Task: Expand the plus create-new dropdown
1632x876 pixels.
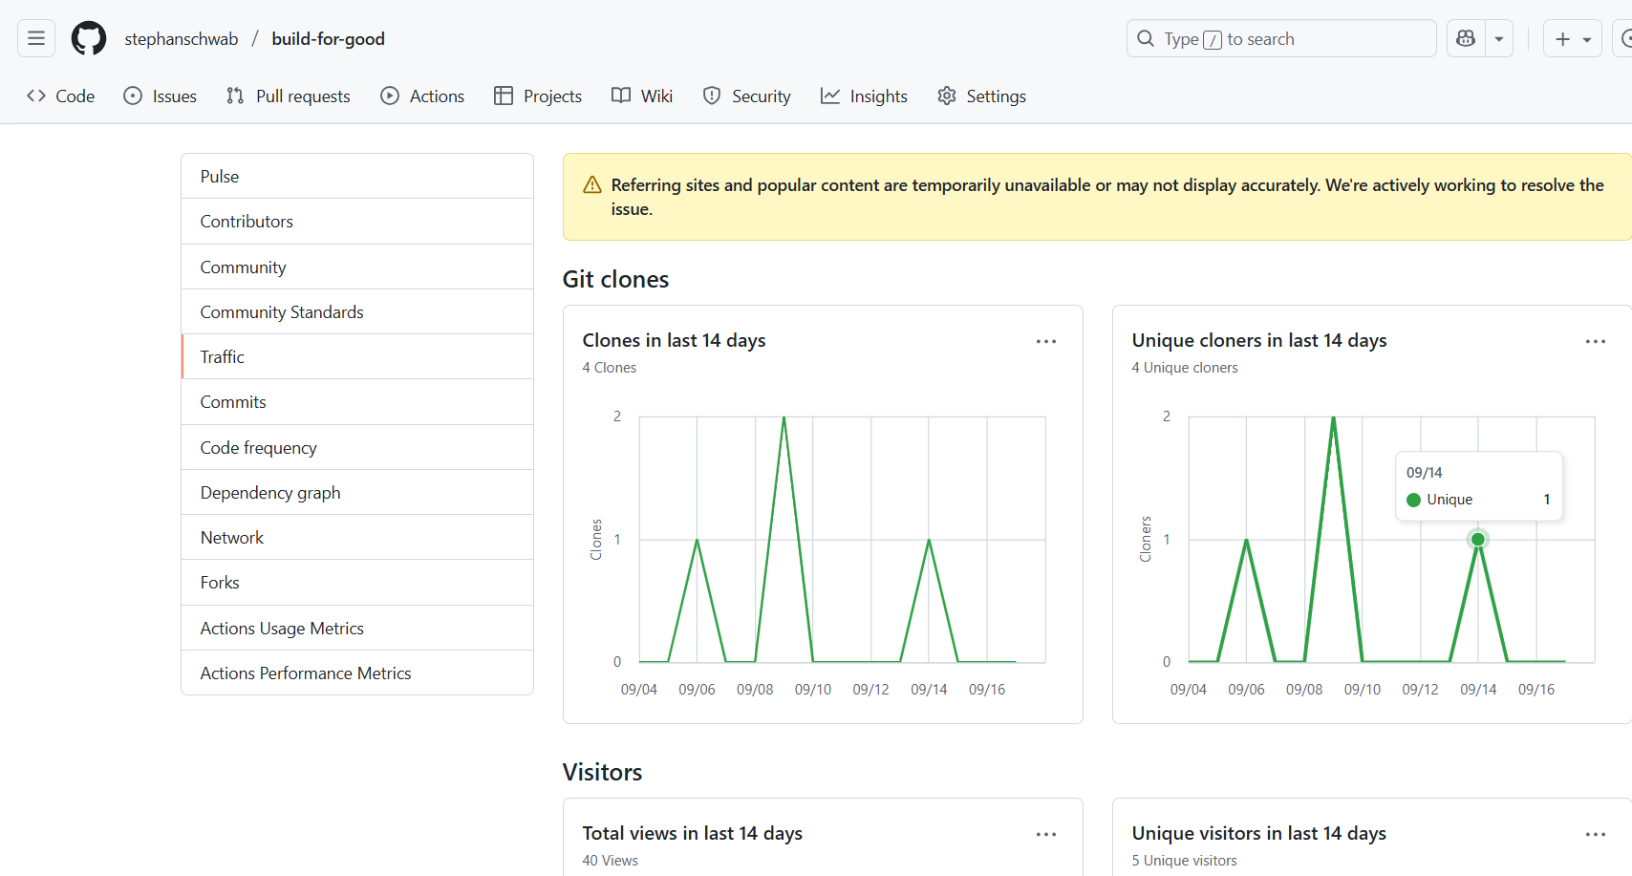Action: tap(1572, 39)
